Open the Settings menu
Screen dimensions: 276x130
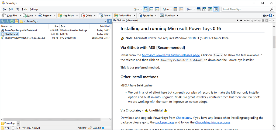34,9
